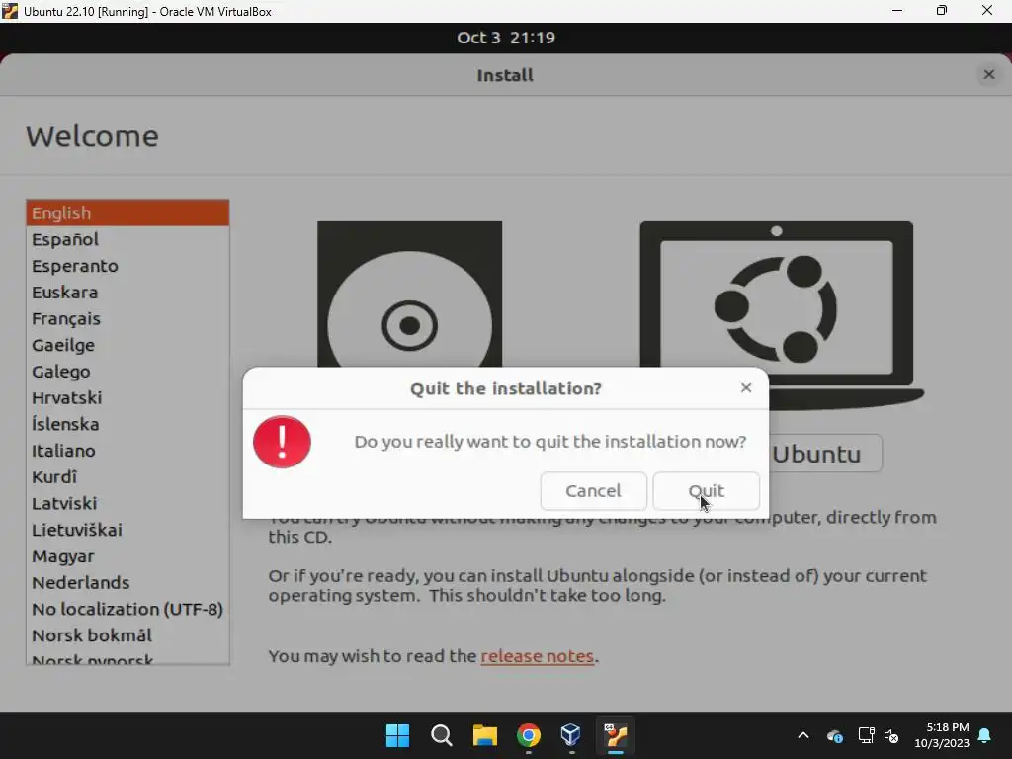Click the partially hidden Ubuntu install button
Viewport: 1012px width, 759px height.
tap(825, 454)
